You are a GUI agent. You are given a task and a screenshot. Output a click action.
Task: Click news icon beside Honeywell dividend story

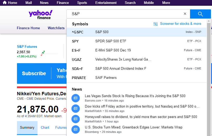tap(76, 119)
